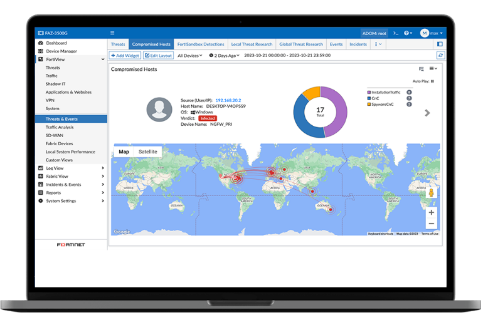Open the Compromised Hosts widget menu
This screenshot has height=320, width=488.
coord(433,69)
